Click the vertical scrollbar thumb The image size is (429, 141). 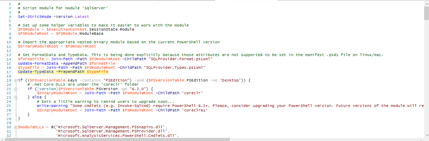point(426,12)
